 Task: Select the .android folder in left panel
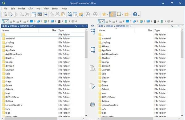[10, 38]
